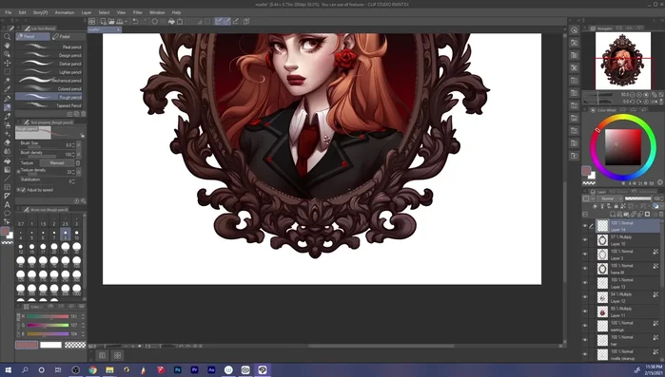Click the new raster layer icon
The width and height of the screenshot is (665, 377).
click(614, 214)
